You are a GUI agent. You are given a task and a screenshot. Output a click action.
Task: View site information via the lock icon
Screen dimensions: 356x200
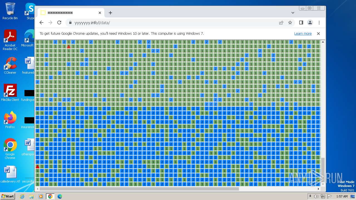(x=70, y=23)
